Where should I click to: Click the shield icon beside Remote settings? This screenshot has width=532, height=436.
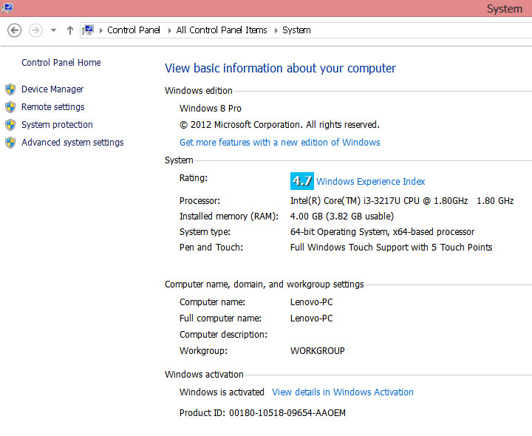(x=10, y=107)
